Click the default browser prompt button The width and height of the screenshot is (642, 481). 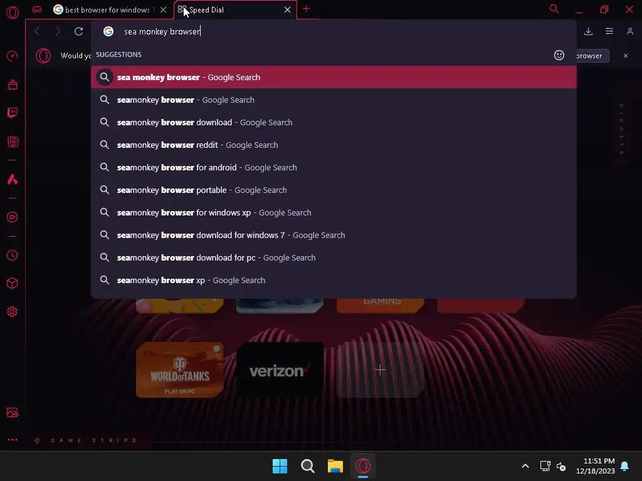(x=592, y=56)
